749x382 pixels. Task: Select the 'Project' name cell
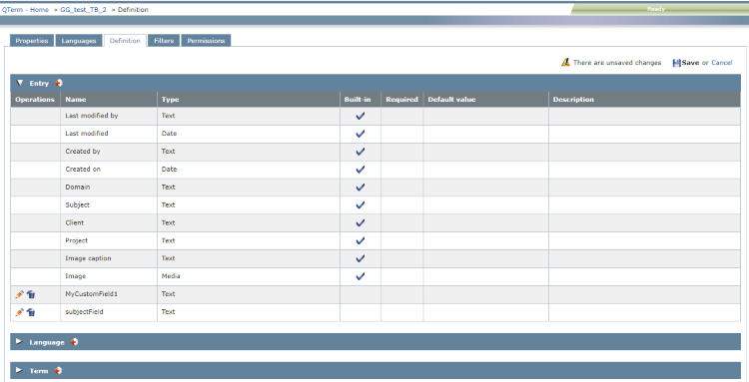pos(109,240)
